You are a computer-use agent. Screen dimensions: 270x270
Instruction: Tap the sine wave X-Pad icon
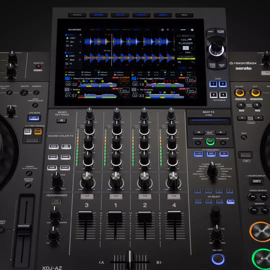(193, 62)
